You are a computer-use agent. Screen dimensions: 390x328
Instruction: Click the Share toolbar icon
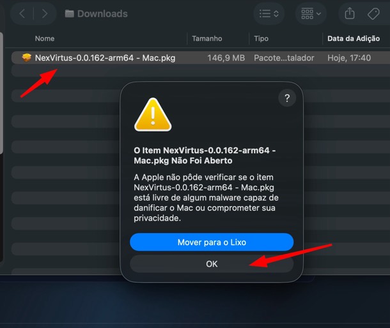(350, 13)
